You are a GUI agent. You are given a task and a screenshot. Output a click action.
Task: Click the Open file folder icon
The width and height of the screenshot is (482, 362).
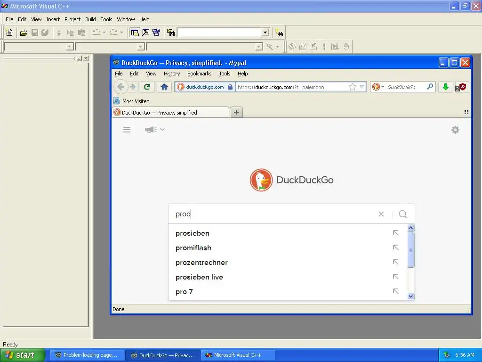click(x=24, y=33)
